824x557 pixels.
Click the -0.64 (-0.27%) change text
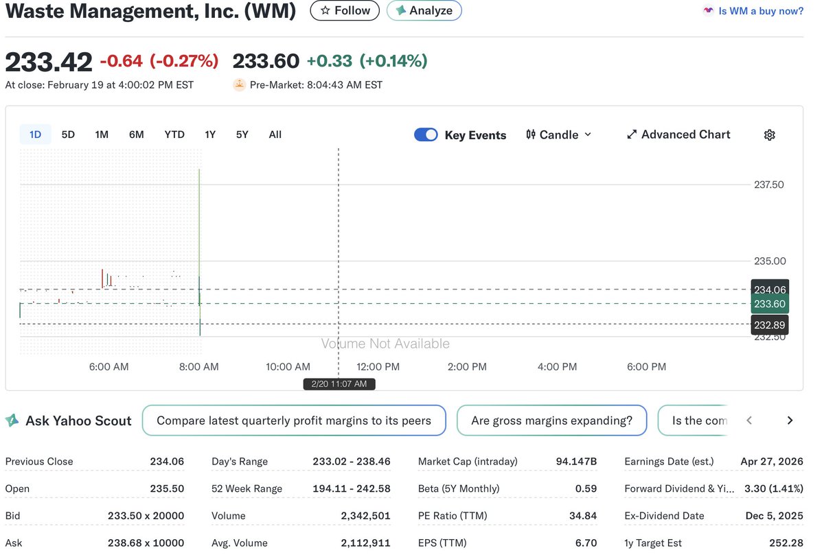(159, 61)
